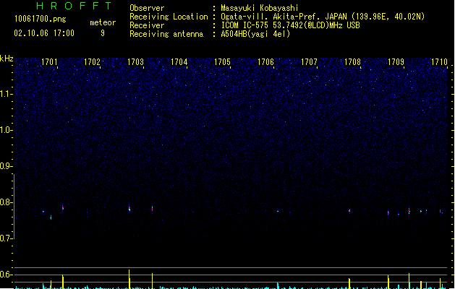Click the 1704 time marker
This screenshot has width=455, height=289.
[179, 62]
